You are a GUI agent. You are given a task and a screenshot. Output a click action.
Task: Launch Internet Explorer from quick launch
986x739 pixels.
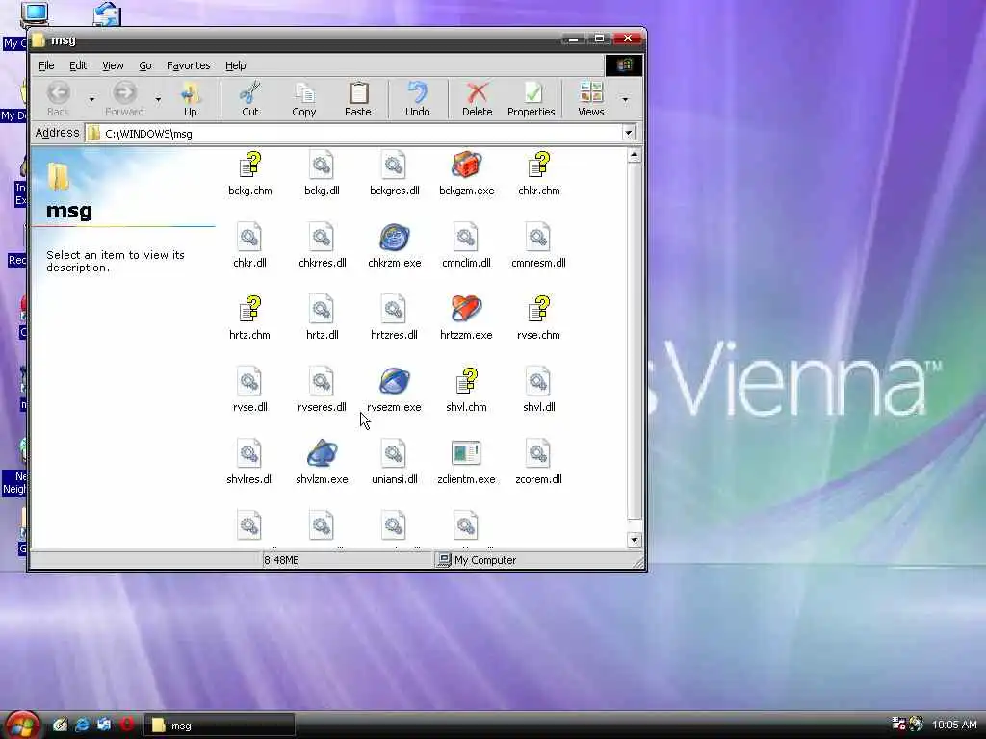[82, 725]
